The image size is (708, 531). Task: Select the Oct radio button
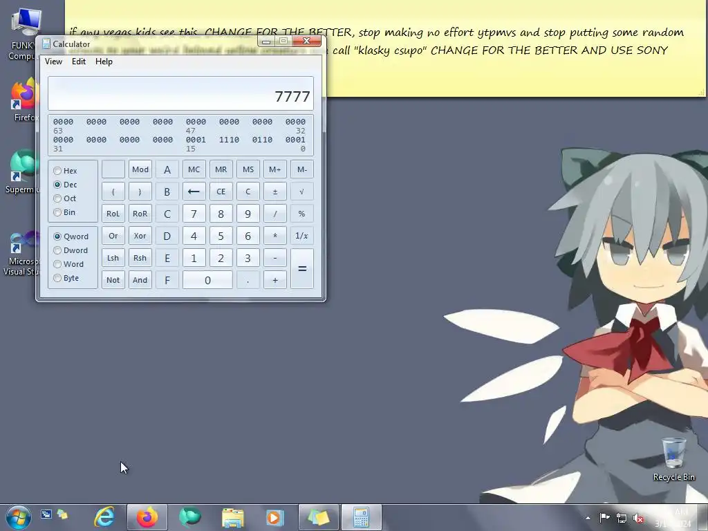(57, 198)
